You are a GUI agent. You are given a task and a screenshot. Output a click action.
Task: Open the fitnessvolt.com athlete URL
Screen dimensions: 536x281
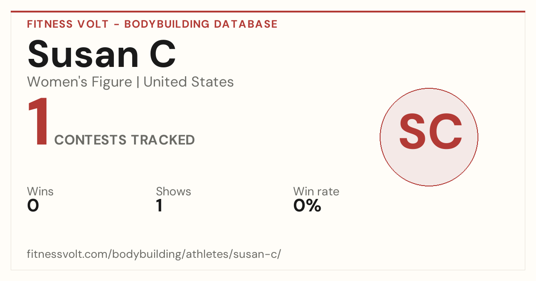pos(154,255)
